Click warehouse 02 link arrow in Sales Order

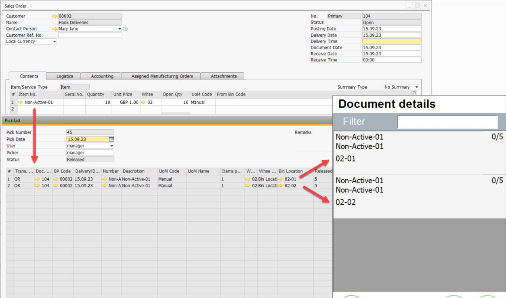click(143, 103)
